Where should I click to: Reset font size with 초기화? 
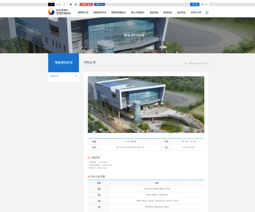coord(58,5)
